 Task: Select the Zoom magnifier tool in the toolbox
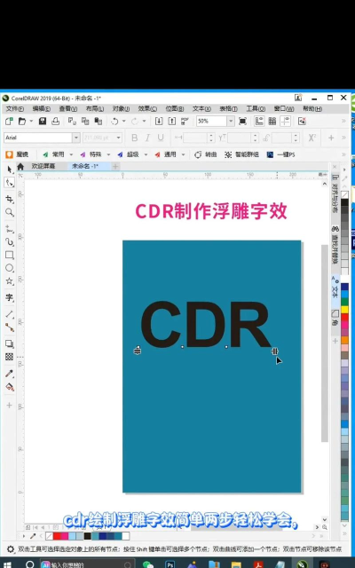pos(10,212)
